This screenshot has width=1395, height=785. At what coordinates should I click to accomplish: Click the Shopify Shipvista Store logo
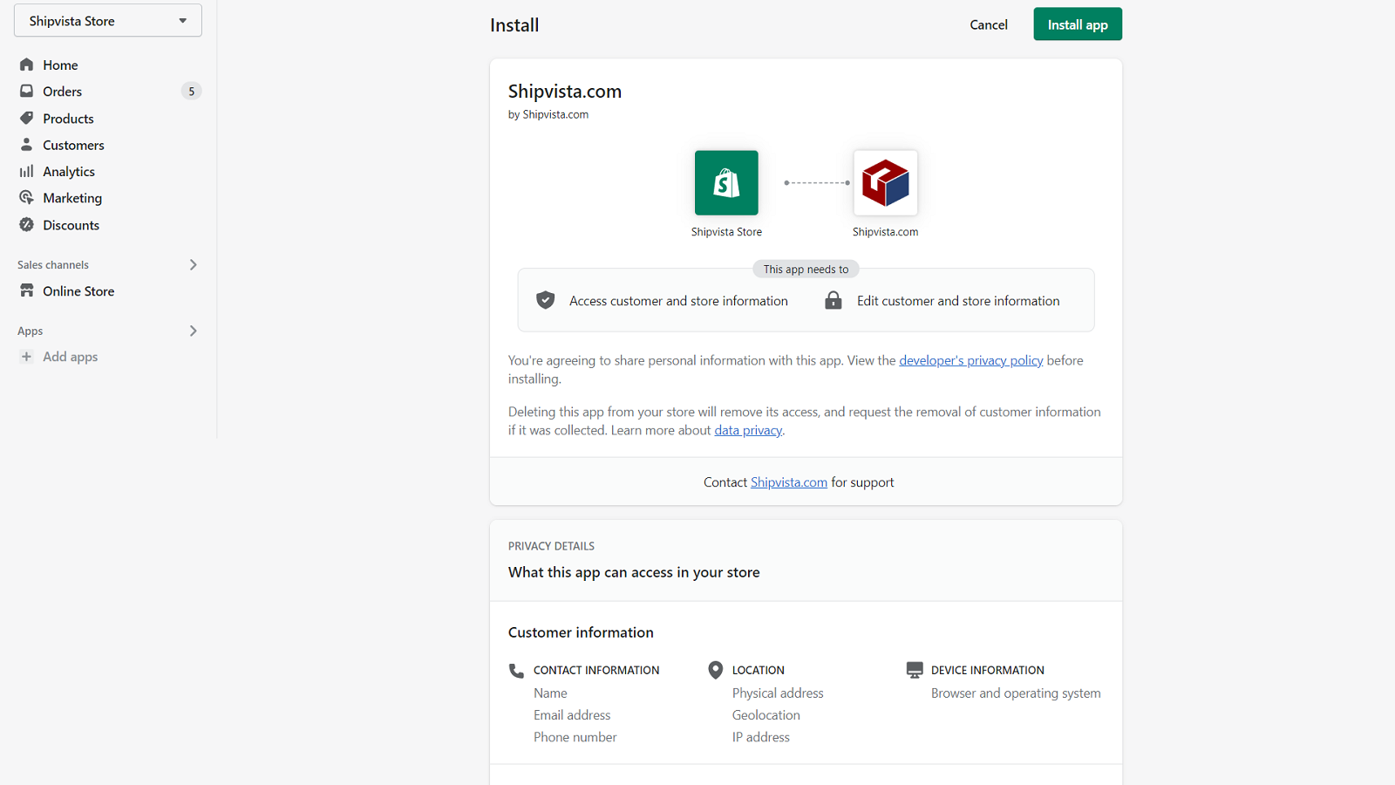[x=726, y=183]
